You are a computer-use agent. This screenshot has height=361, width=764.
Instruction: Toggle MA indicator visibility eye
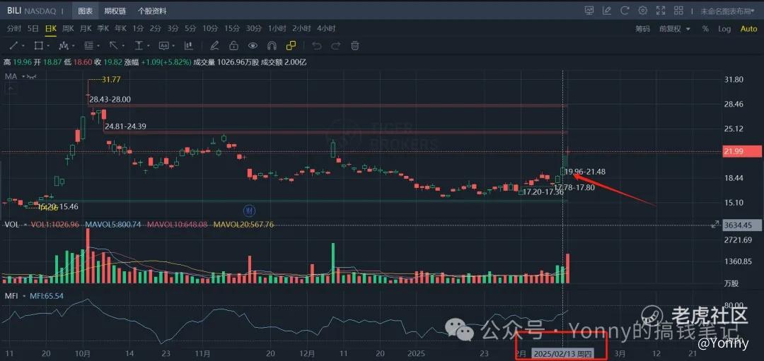(31, 76)
